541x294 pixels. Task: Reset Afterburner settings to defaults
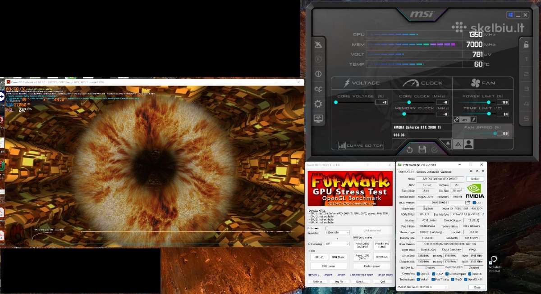pos(409,150)
